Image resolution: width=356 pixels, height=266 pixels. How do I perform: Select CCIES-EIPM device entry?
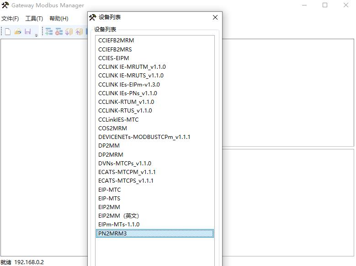[155, 58]
